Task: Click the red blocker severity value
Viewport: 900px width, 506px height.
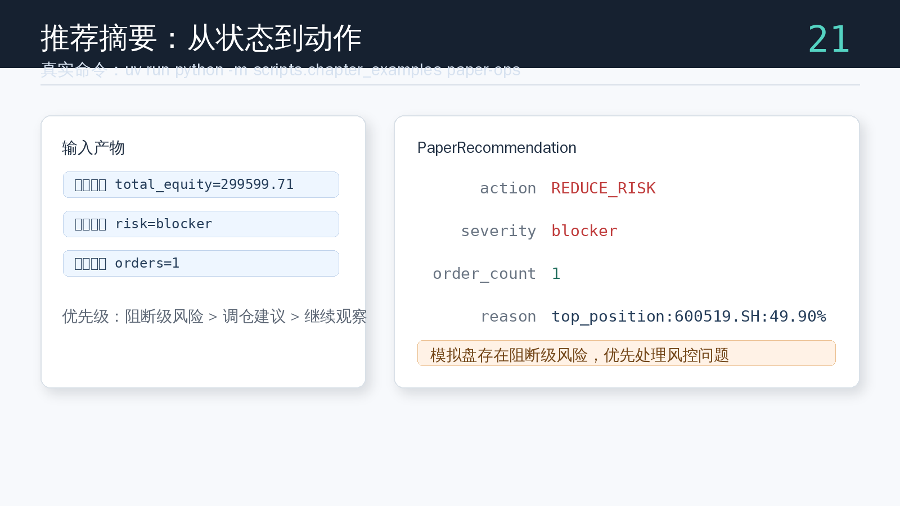Action: pos(584,231)
